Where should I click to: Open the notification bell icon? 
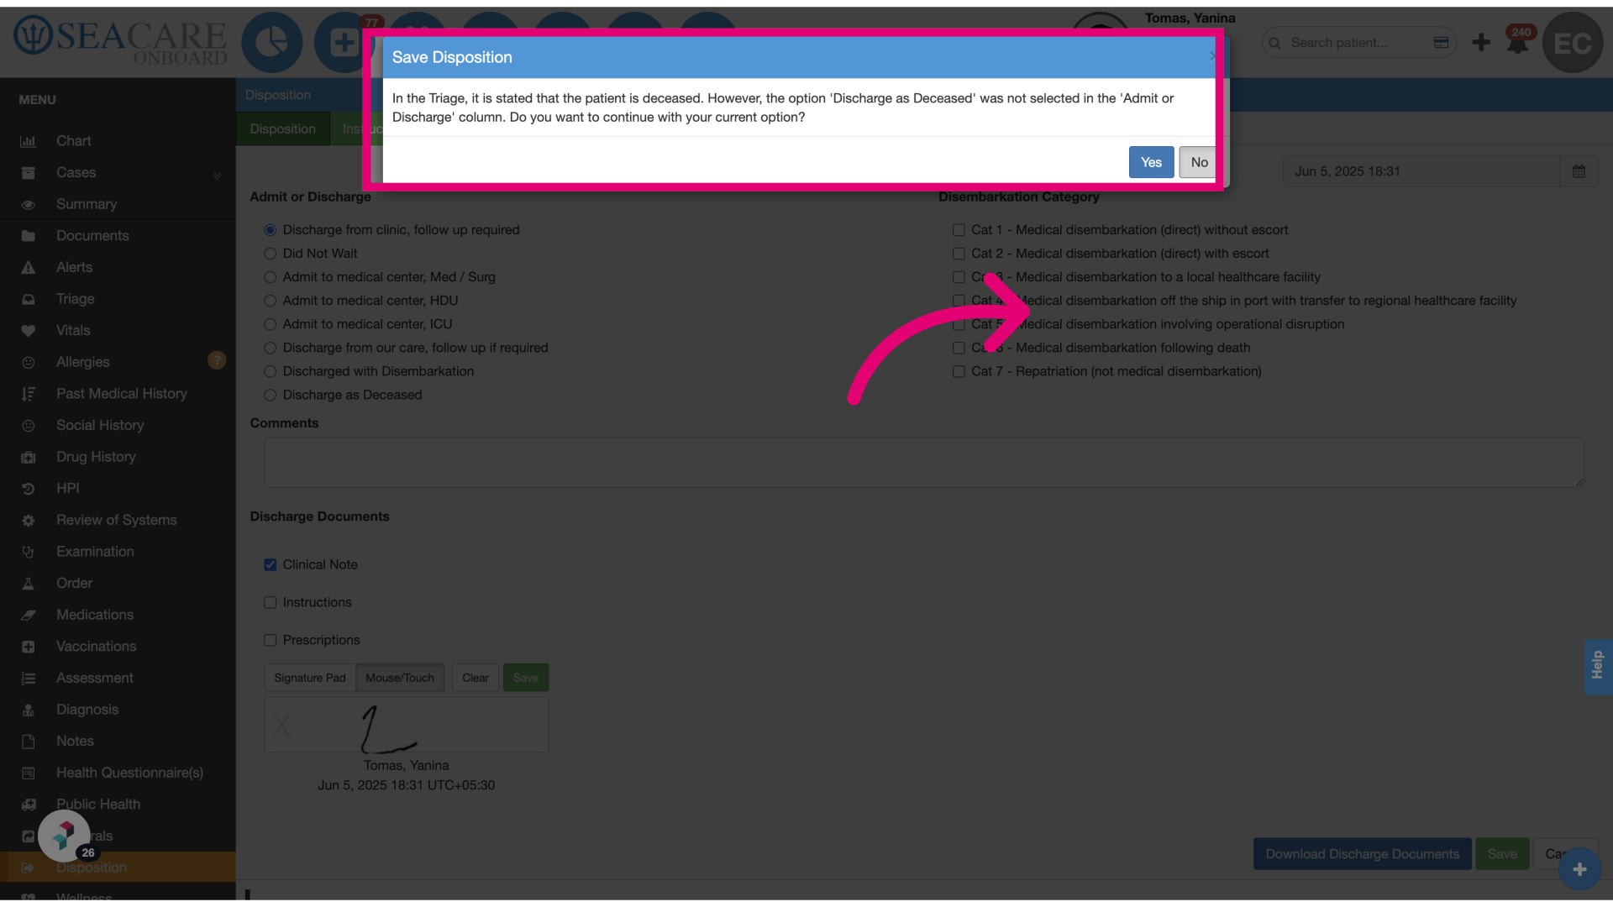click(x=1517, y=42)
